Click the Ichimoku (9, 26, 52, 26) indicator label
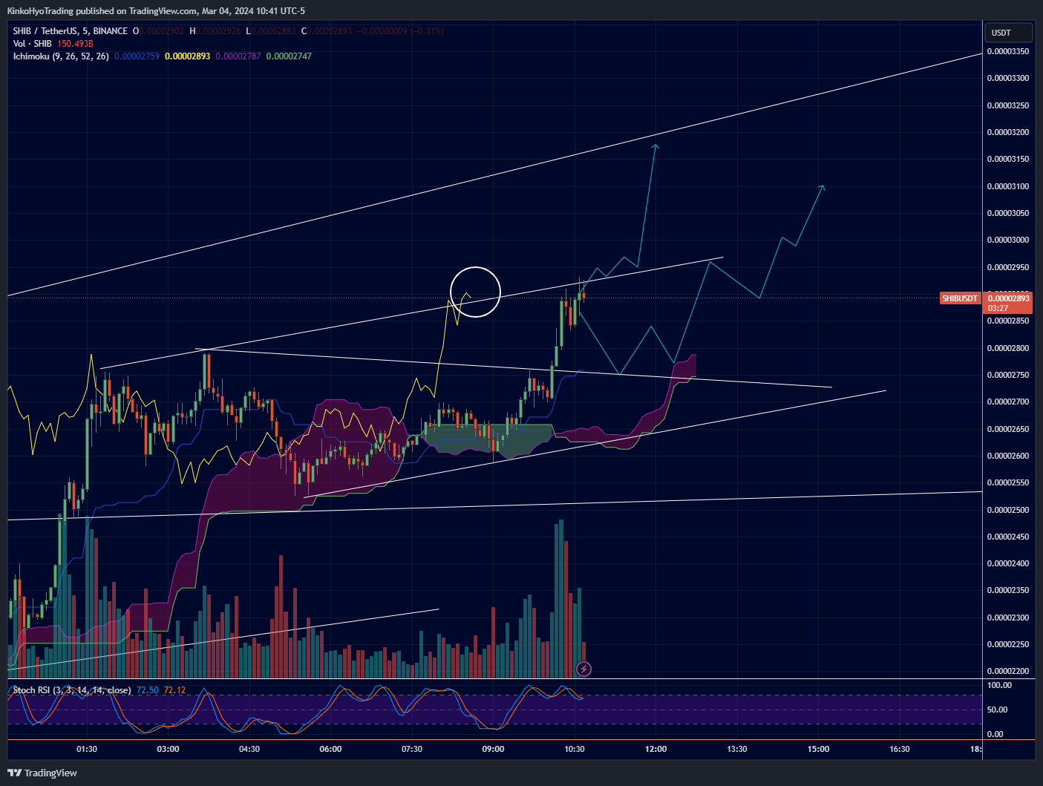1043x786 pixels. tap(61, 56)
